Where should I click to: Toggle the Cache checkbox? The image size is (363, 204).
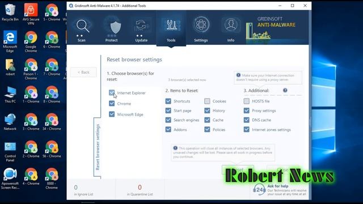coord(207,120)
